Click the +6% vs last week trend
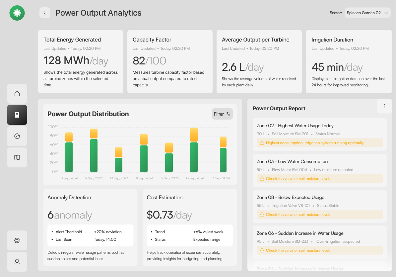The height and width of the screenshot is (277, 396). (x=208, y=232)
